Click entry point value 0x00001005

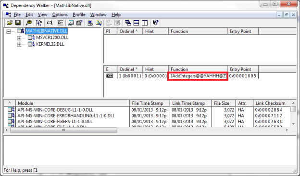243,76
